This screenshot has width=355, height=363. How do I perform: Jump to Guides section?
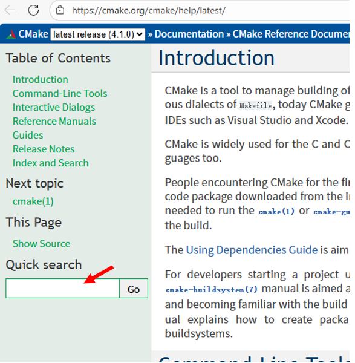tap(28, 135)
